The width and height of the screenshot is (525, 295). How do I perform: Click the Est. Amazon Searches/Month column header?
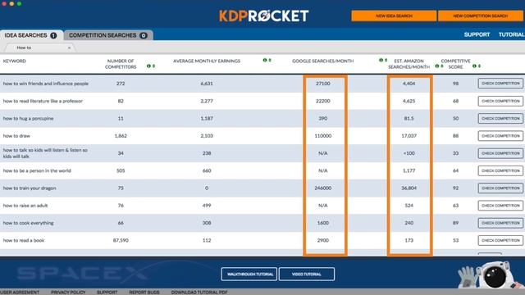[x=409, y=64]
